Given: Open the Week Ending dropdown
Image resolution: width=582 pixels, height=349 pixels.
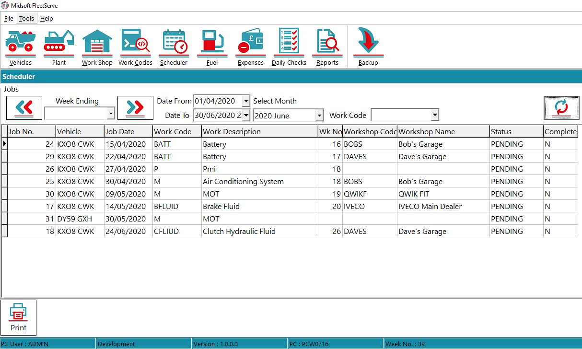Looking at the screenshot, I should click(111, 114).
